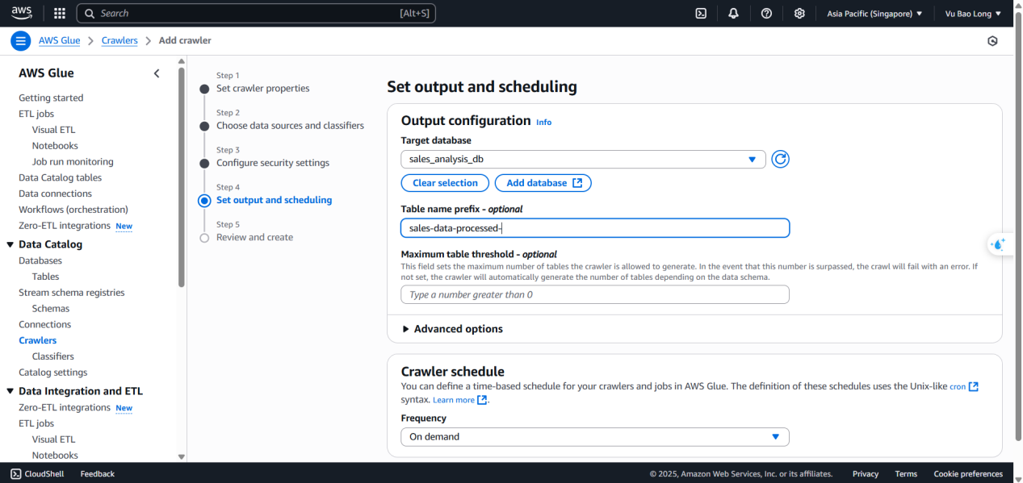Click Clear selection button

click(445, 183)
